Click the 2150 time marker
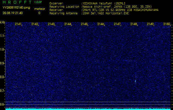Viewport: 173px width, 110px height. pos(167,24)
